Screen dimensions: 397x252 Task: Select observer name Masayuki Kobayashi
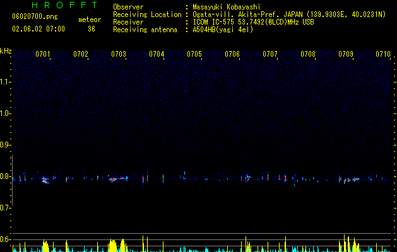[227, 7]
